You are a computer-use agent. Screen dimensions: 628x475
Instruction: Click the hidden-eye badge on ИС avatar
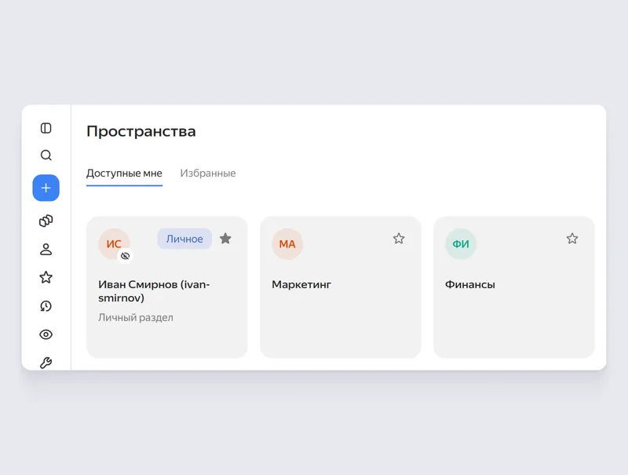tap(126, 256)
